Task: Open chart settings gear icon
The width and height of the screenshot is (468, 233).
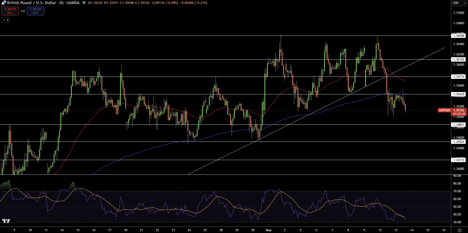Action: coord(459,230)
